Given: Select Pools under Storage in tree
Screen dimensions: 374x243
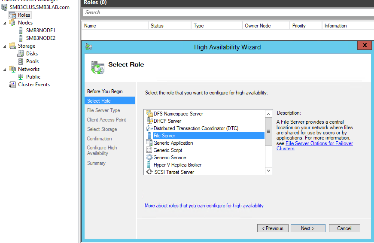Looking at the screenshot, I should [x=33, y=61].
